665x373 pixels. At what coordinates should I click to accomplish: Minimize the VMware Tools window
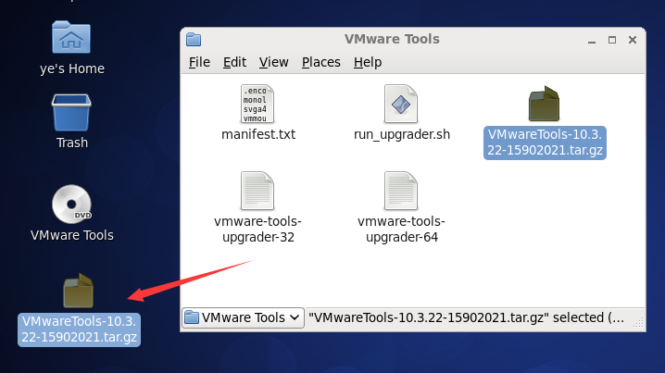coord(592,41)
